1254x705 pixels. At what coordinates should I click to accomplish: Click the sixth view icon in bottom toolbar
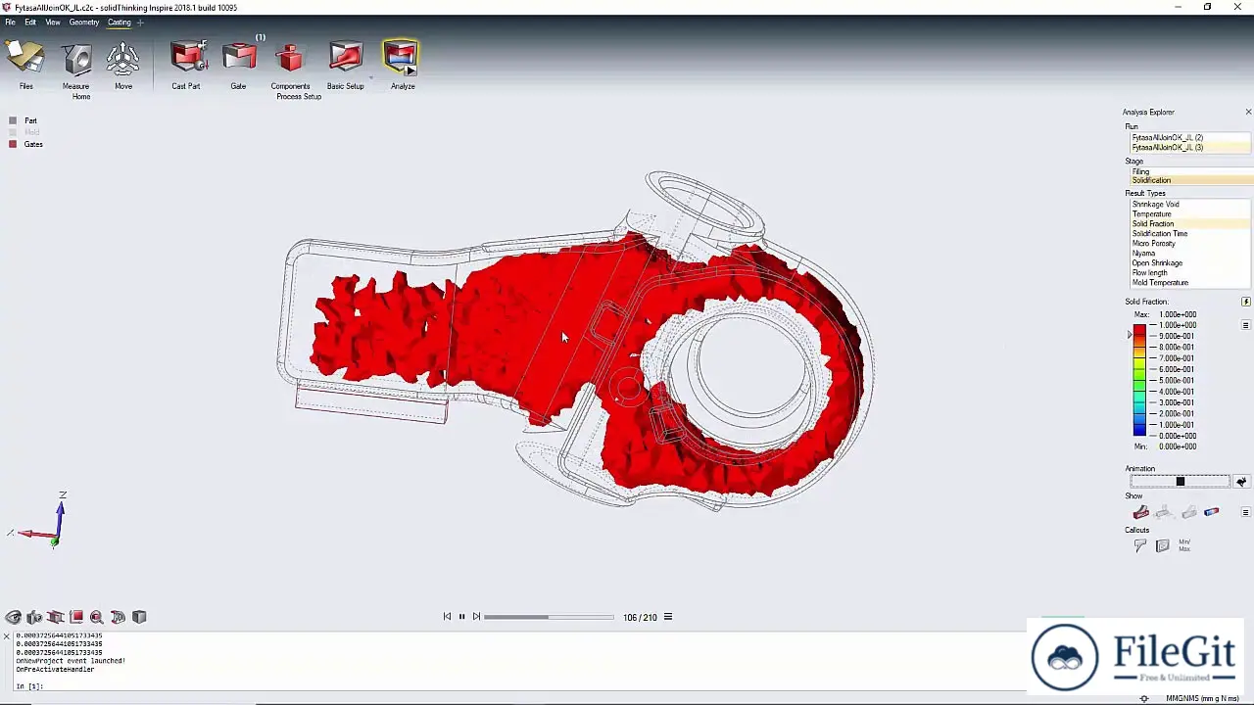(x=118, y=617)
